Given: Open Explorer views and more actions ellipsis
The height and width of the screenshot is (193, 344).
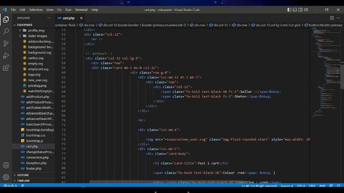Looking at the screenshot, I should [49, 18].
